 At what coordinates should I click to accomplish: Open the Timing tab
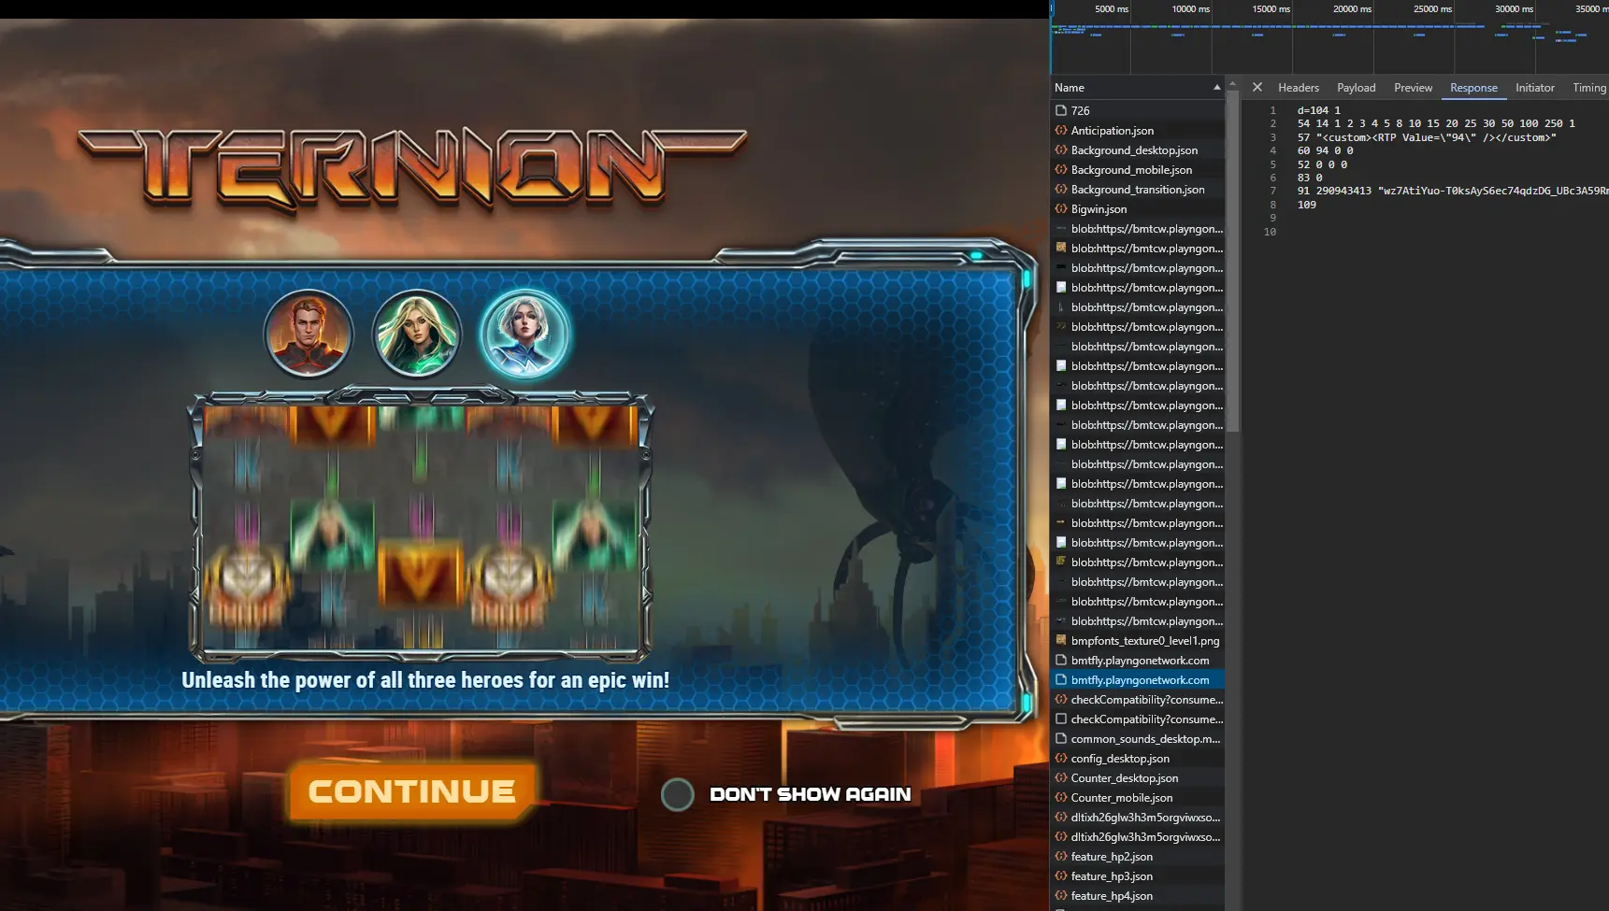pos(1588,88)
